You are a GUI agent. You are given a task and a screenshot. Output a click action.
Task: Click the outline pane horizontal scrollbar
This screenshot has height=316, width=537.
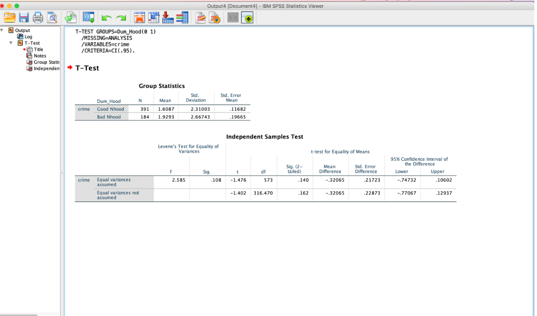coord(19,315)
